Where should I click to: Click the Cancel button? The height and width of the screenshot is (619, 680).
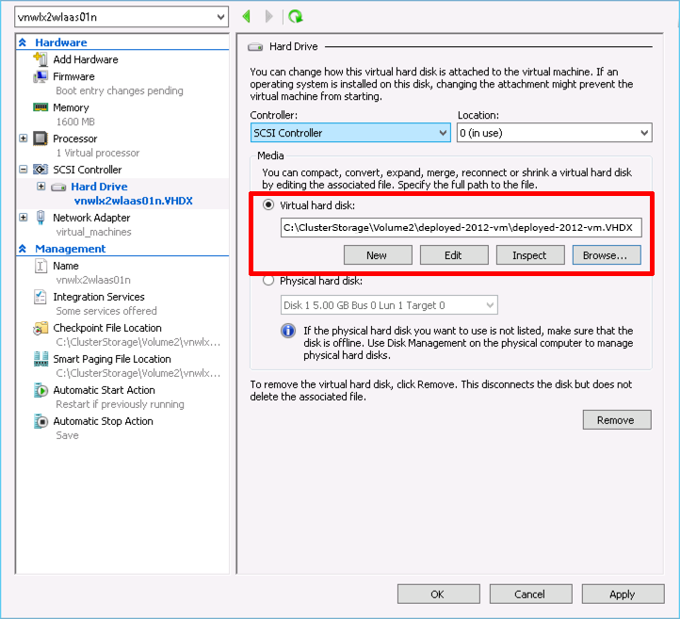click(531, 595)
